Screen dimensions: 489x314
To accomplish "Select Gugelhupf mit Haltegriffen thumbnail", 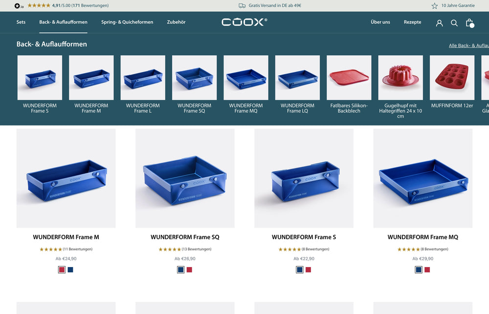I will pyautogui.click(x=400, y=78).
